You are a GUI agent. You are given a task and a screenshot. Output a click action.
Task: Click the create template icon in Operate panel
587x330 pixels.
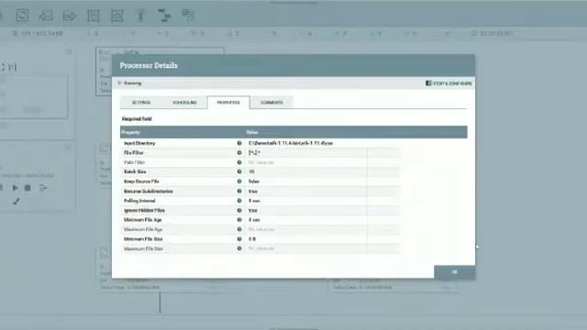(43, 188)
